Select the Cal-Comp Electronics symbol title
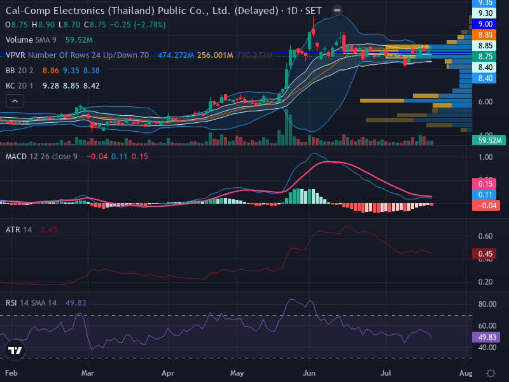 coord(164,11)
